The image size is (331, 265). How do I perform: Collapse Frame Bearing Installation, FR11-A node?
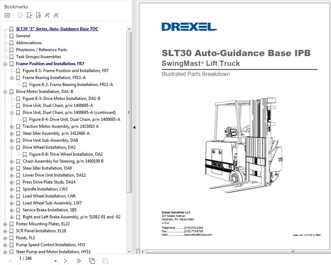[11, 78]
